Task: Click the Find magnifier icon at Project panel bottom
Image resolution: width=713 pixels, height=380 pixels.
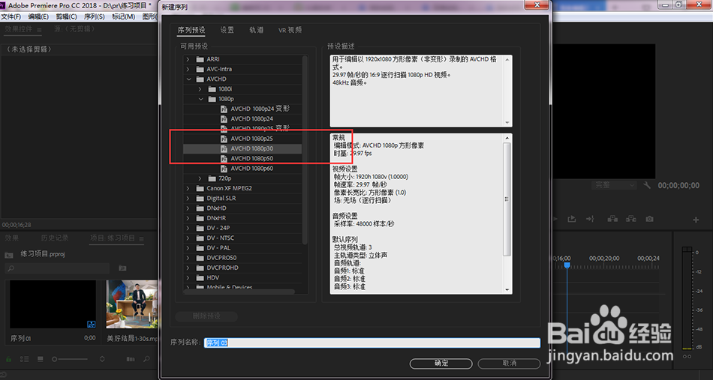Action: click(146, 359)
